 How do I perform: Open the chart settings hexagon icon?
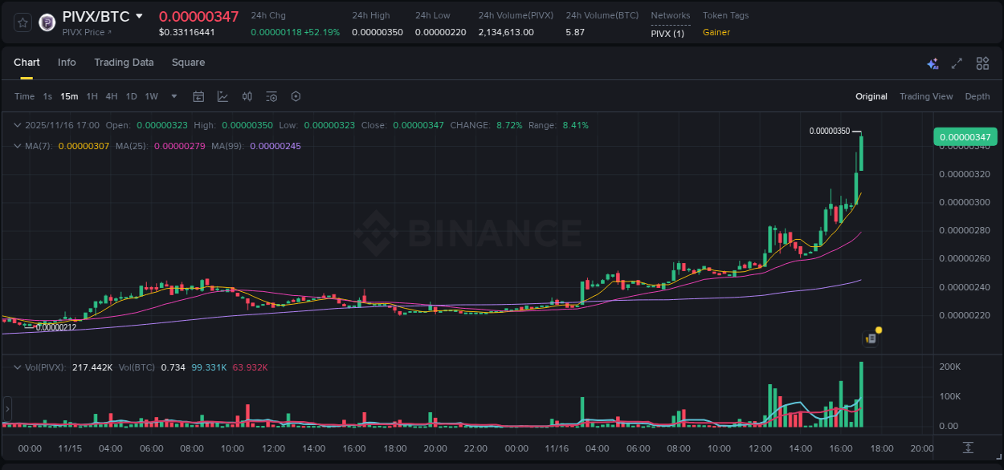pyautogui.click(x=296, y=96)
